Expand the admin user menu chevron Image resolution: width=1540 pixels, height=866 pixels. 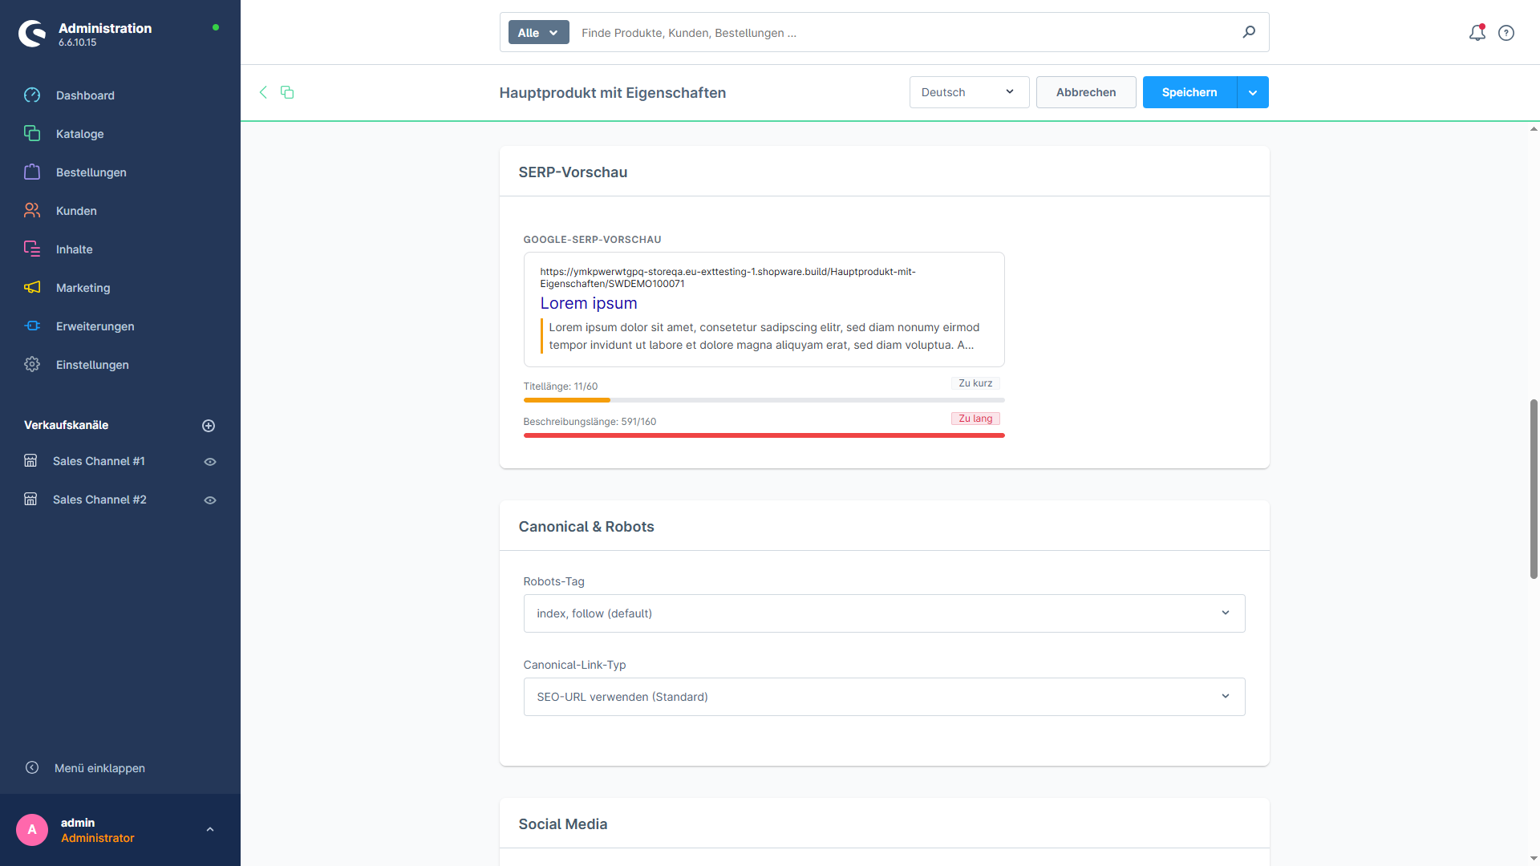coord(210,830)
